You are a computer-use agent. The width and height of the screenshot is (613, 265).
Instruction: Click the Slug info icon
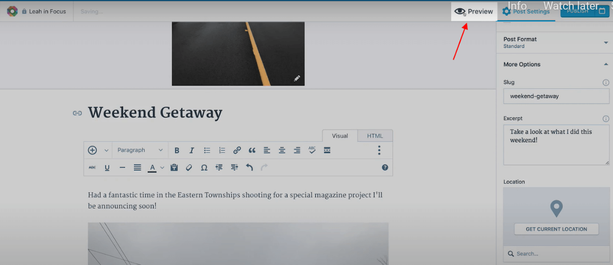pos(605,82)
